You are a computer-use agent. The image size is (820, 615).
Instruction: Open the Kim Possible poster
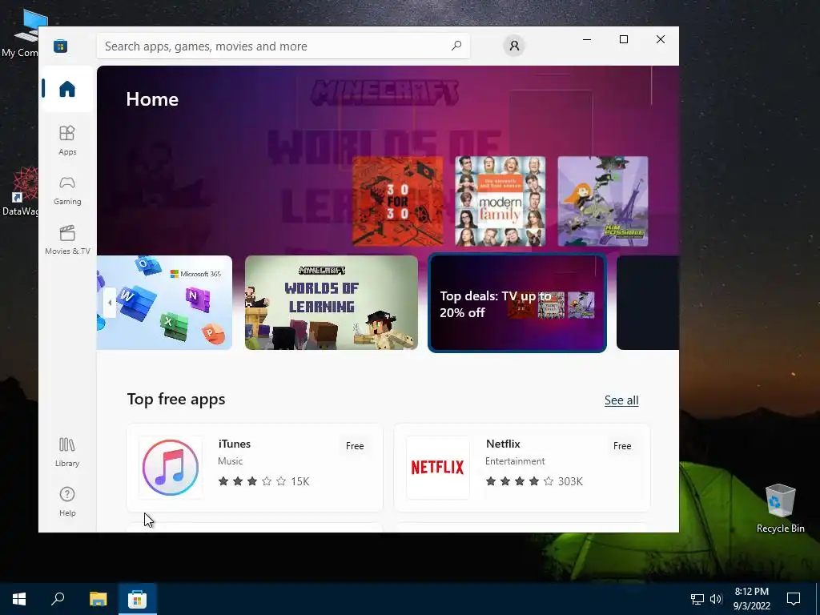point(602,201)
